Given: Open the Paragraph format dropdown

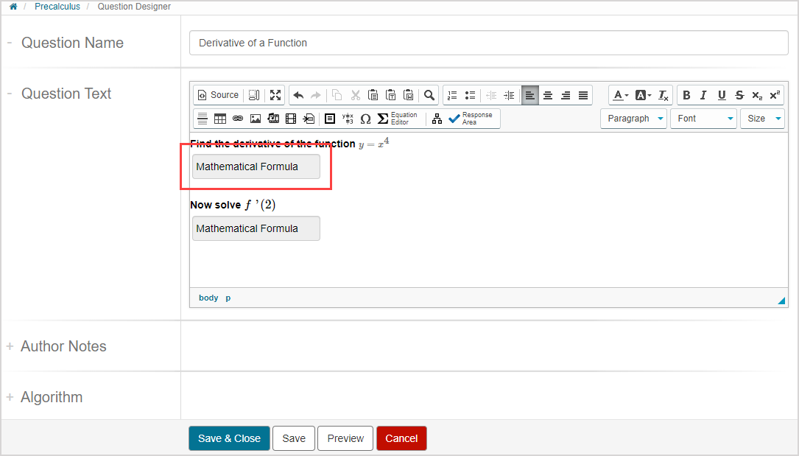Looking at the screenshot, I should click(633, 119).
